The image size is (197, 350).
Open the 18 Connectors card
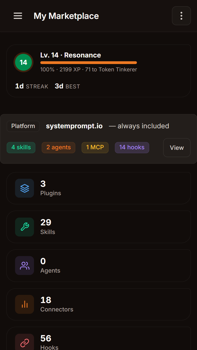98,304
